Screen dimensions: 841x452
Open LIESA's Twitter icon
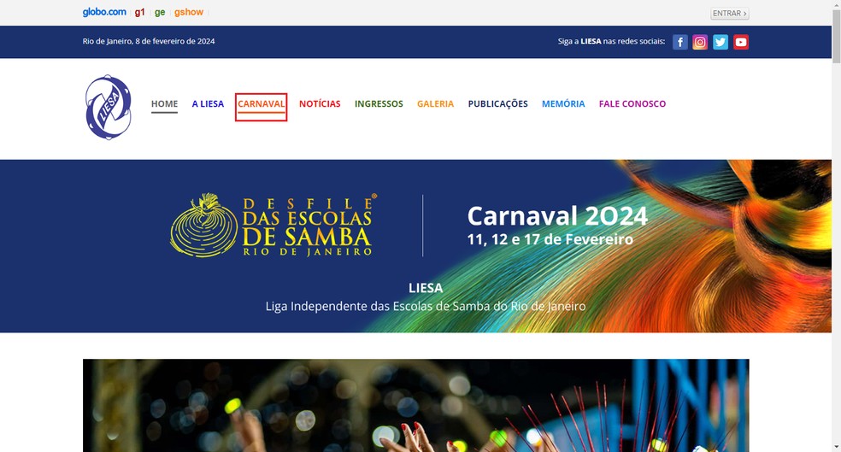tap(720, 42)
